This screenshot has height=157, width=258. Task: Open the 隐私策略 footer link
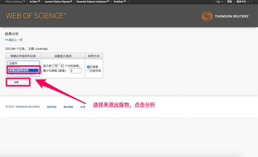click(68, 107)
